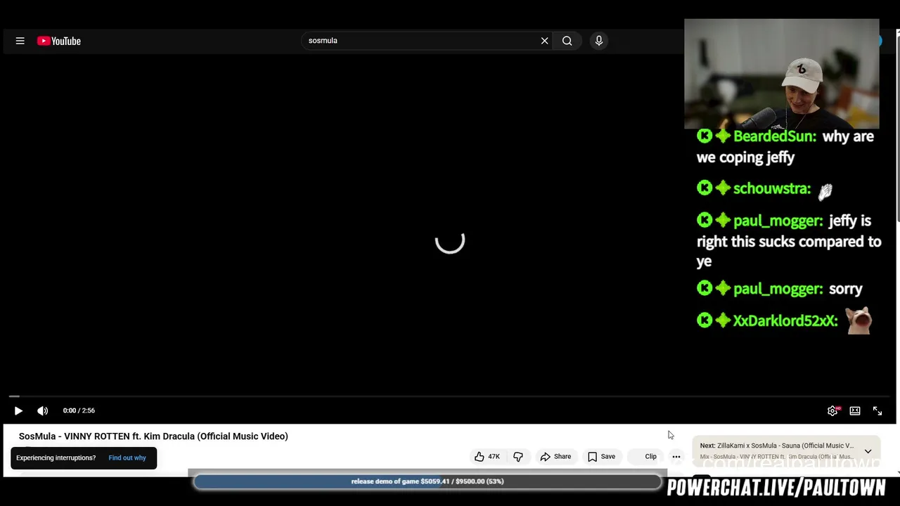The width and height of the screenshot is (900, 506).
Task: Click schouwstra username in chat
Action: coord(771,188)
